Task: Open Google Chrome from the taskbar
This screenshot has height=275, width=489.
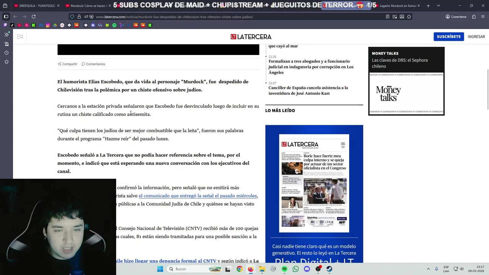Action: [240, 269]
